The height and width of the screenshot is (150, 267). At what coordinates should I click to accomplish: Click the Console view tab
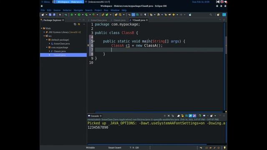coord(95,116)
